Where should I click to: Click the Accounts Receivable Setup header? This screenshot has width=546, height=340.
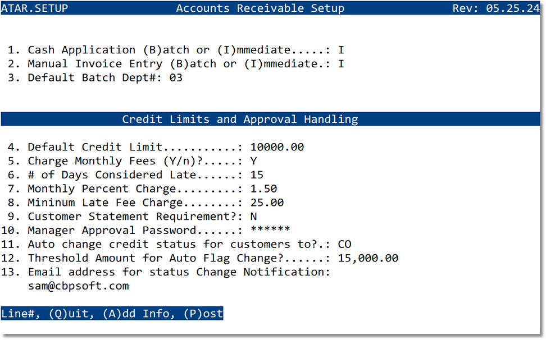click(x=261, y=8)
